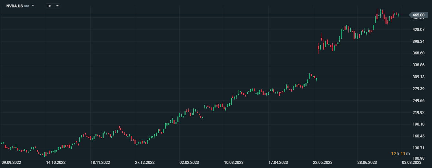
Task: Click the 428.07 price axis label
Action: 418,30
